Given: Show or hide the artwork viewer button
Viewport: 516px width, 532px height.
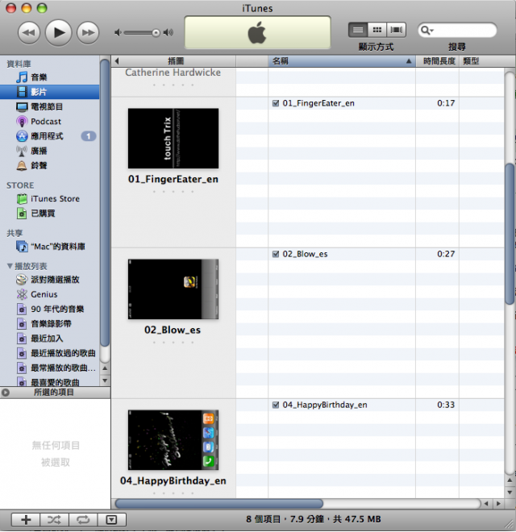Looking at the screenshot, I should point(112,520).
